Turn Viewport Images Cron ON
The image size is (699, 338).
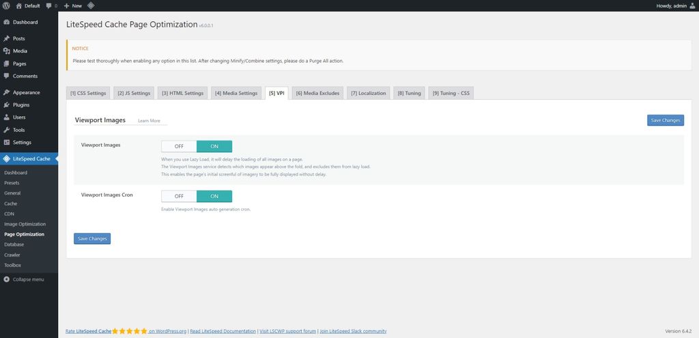[x=214, y=196]
